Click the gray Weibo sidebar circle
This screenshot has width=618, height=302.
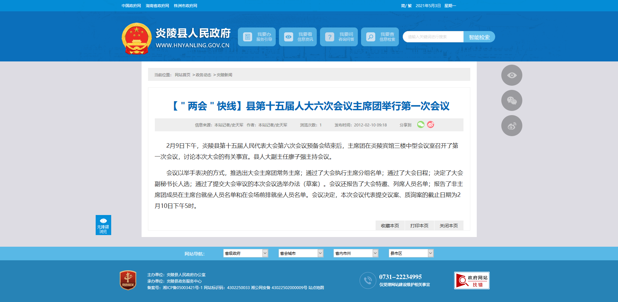click(x=511, y=126)
